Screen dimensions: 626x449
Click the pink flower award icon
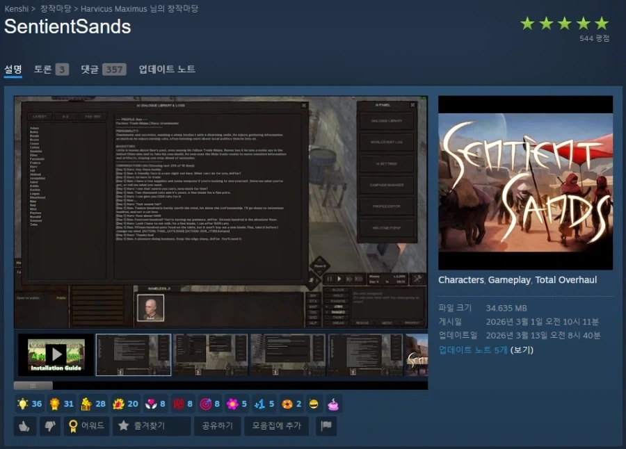pyautogui.click(x=232, y=404)
